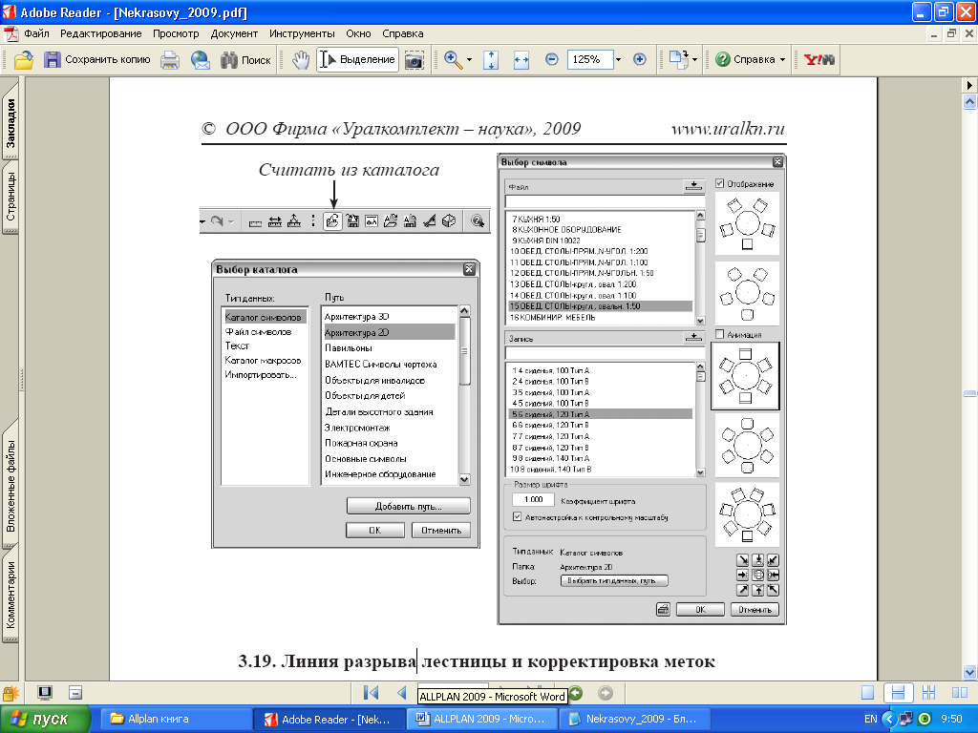The width and height of the screenshot is (978, 733).
Task: Switch to Allplan книга folder taskbar window
Action: pos(175,720)
